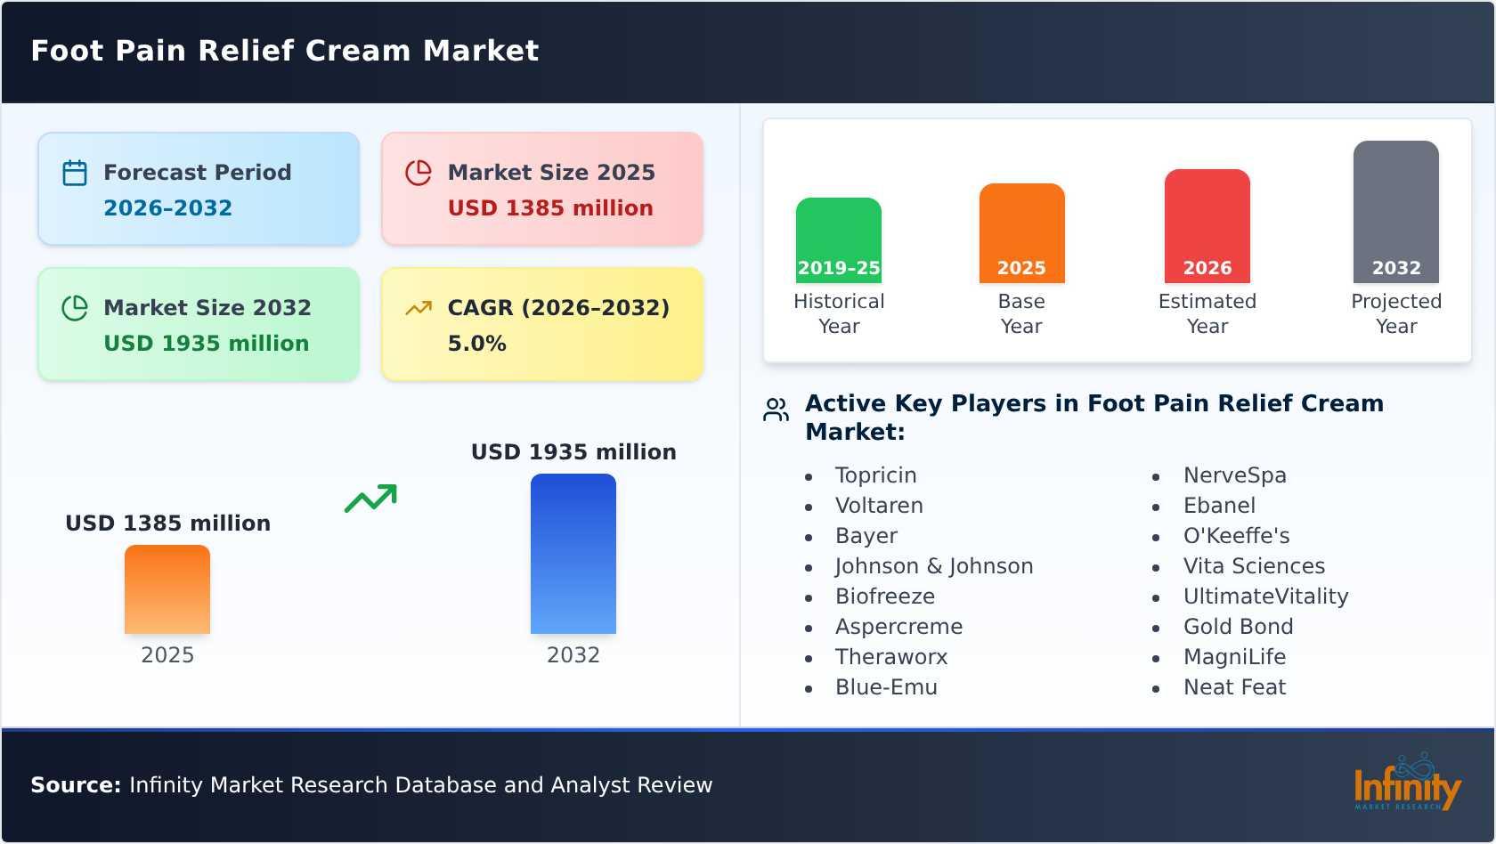Select Biofreeze in the key players list

[885, 596]
